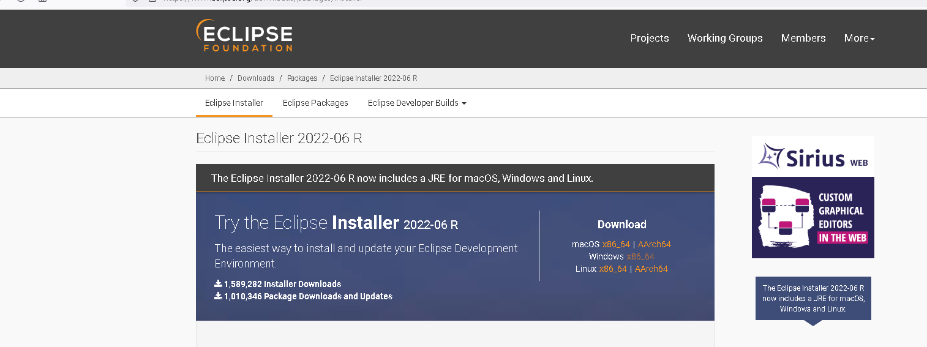Click the sidebar JRE notice tooltip box
The height and width of the screenshot is (347, 927).
(813, 298)
